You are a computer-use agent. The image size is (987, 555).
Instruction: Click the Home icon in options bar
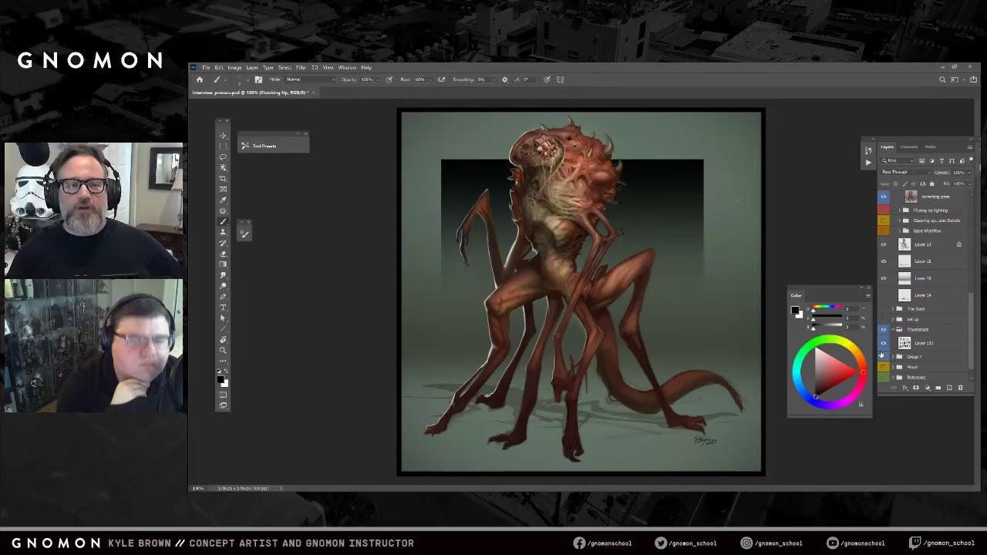pyautogui.click(x=200, y=79)
